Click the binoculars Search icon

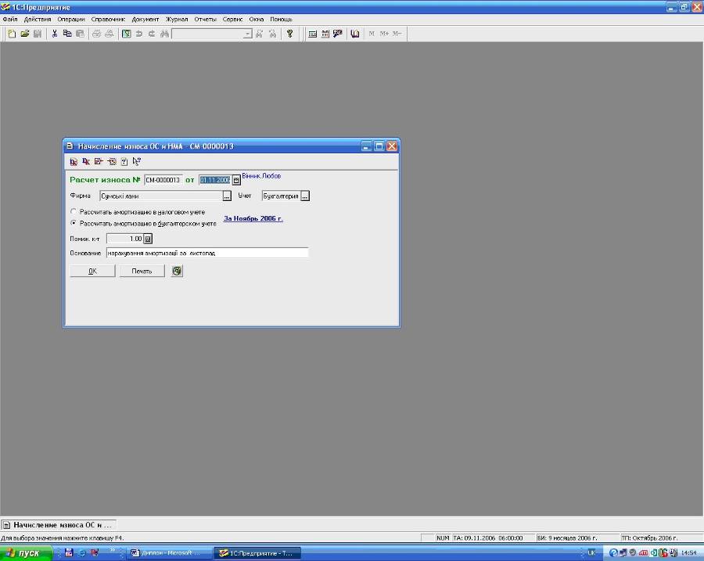164,34
